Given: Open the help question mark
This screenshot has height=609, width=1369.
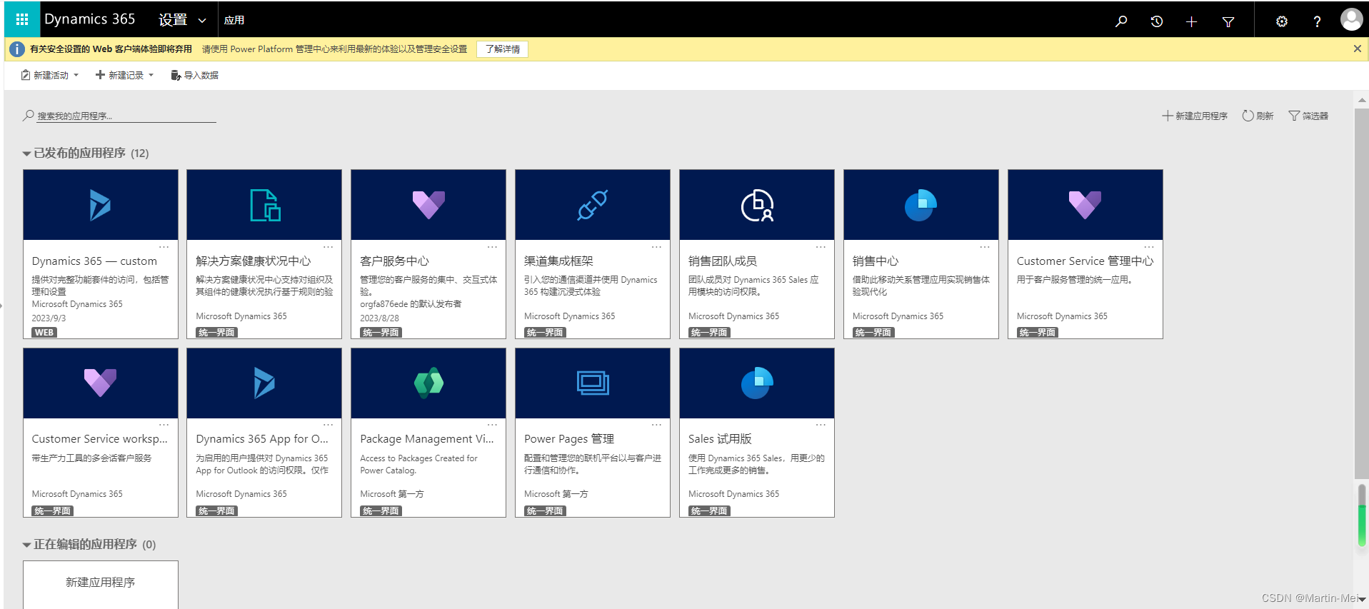Looking at the screenshot, I should (1317, 21).
